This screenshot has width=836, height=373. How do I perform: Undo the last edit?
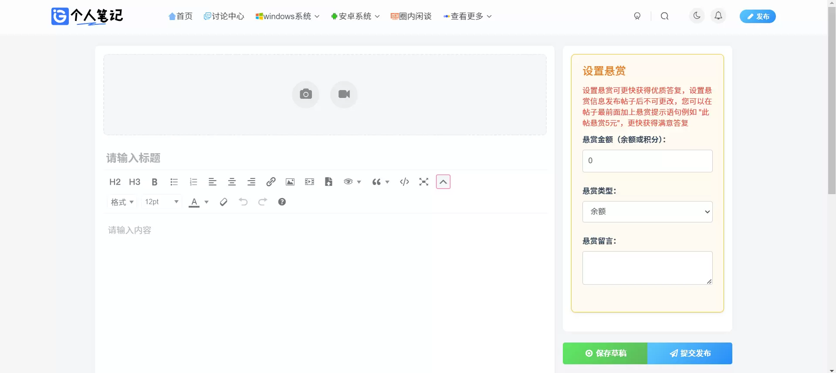click(243, 202)
